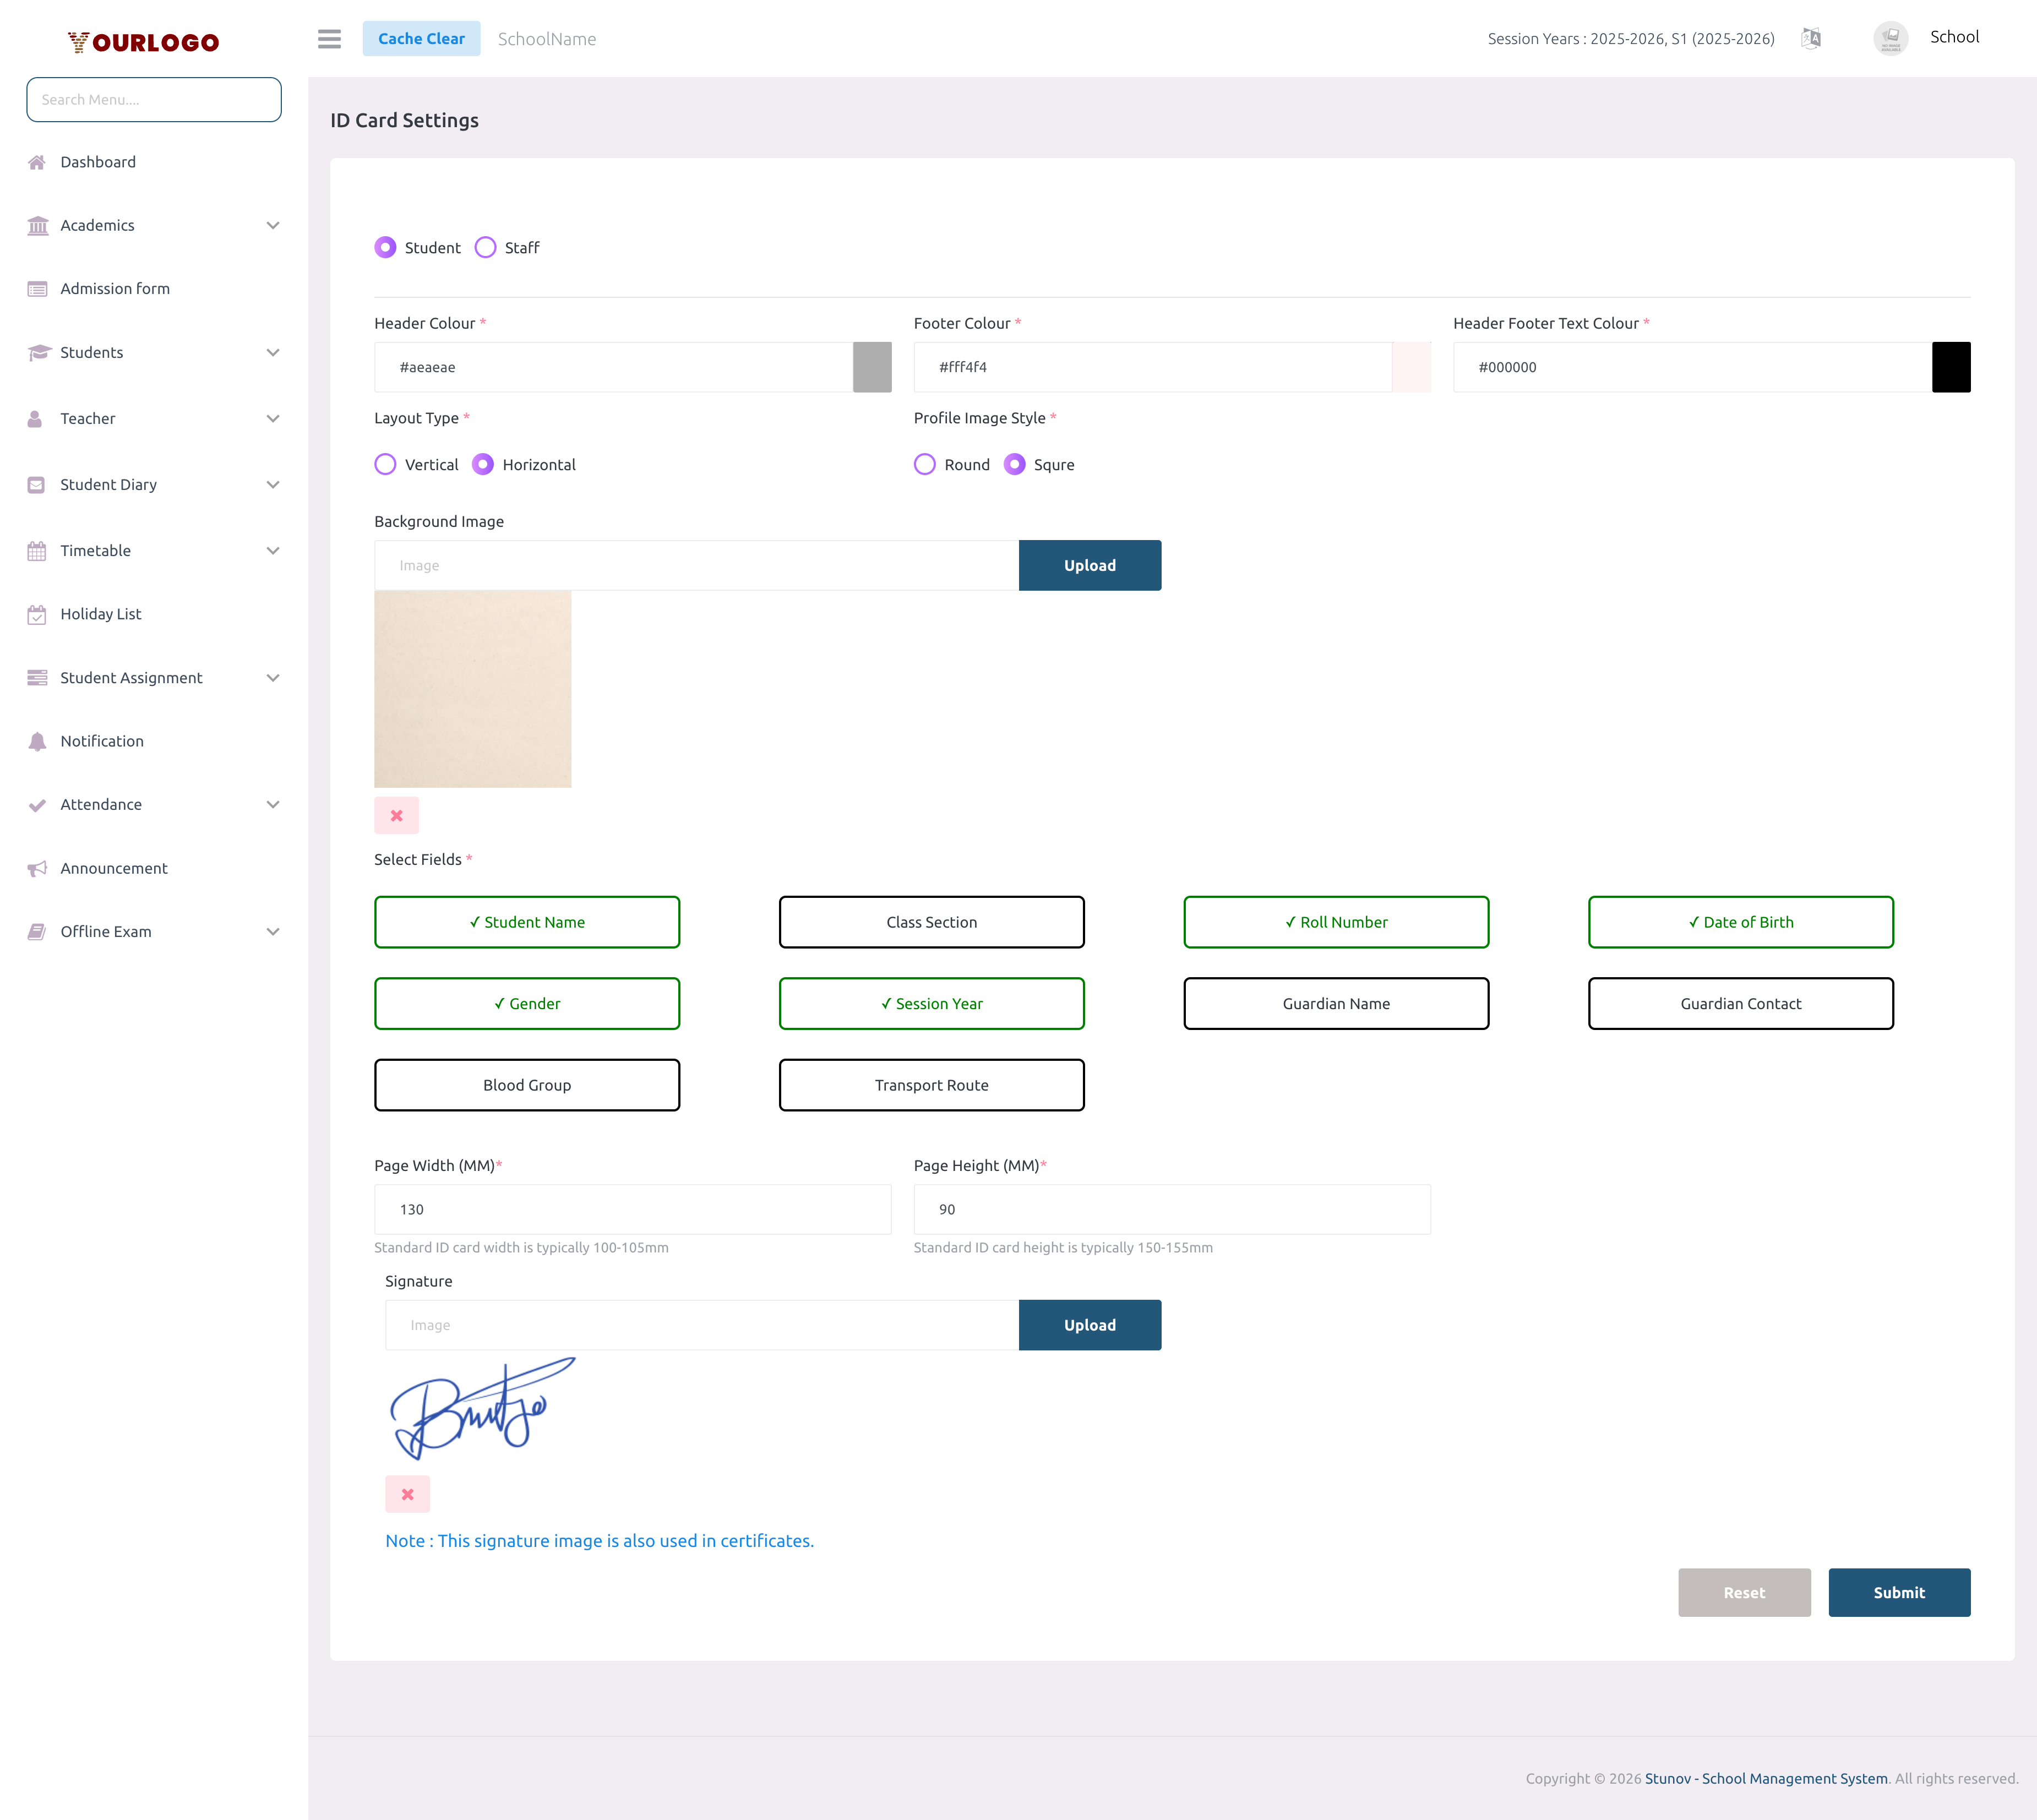
Task: Click the Admission form icon
Action: coord(37,288)
